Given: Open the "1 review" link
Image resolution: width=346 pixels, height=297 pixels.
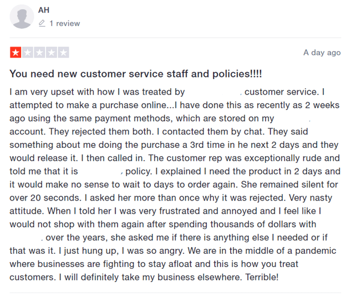Looking at the screenshot, I should (64, 24).
